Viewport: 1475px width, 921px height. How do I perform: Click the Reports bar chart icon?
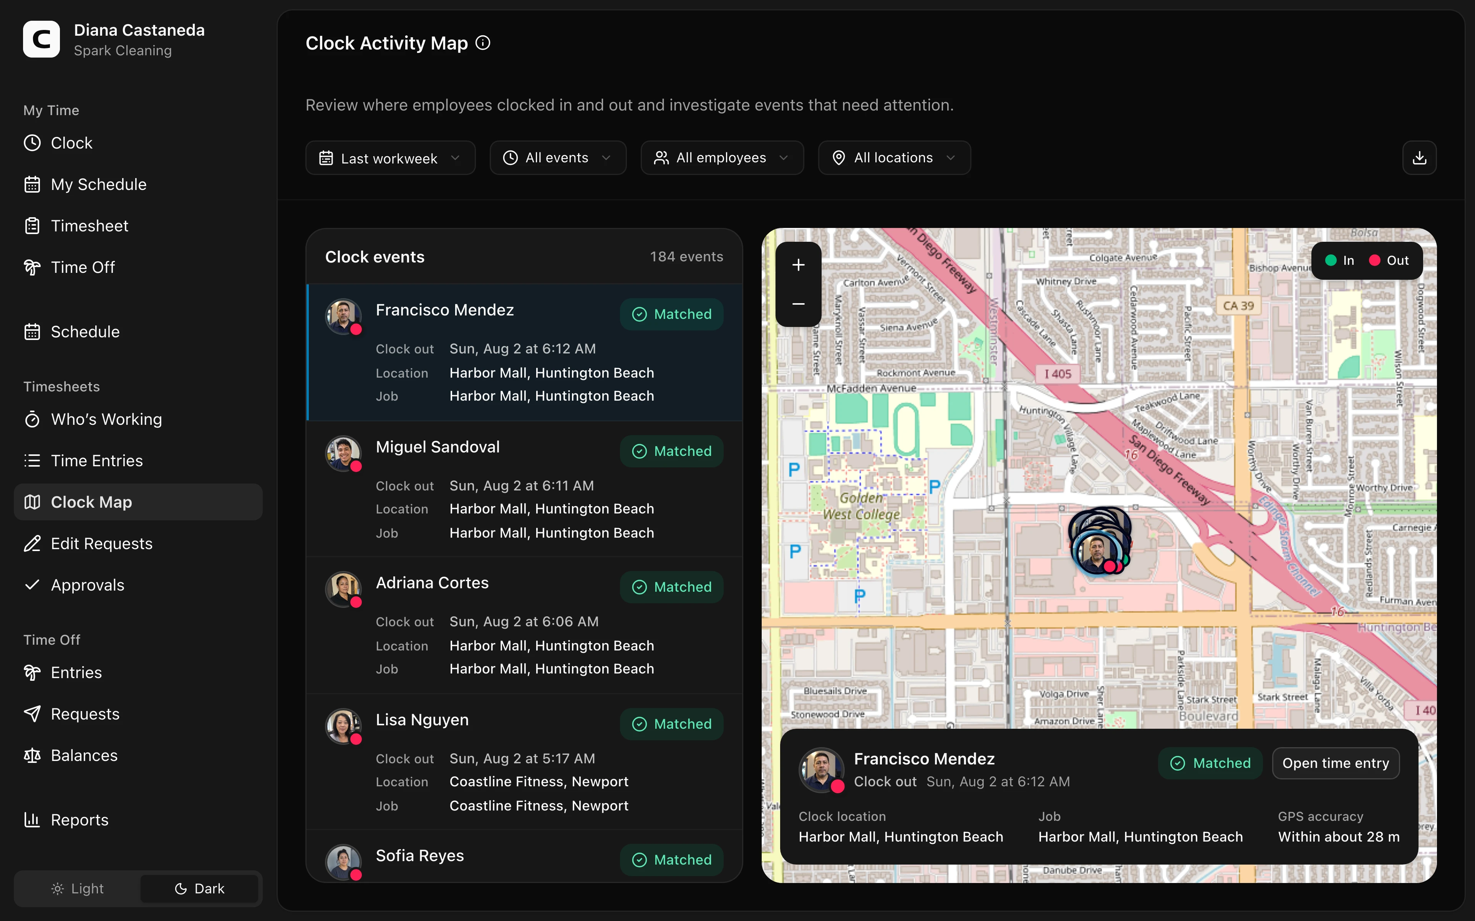[x=32, y=820]
